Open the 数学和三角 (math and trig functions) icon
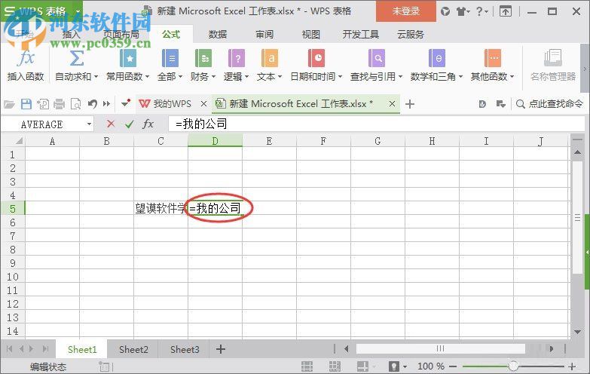Image resolution: width=590 pixels, height=374 pixels. [436, 58]
